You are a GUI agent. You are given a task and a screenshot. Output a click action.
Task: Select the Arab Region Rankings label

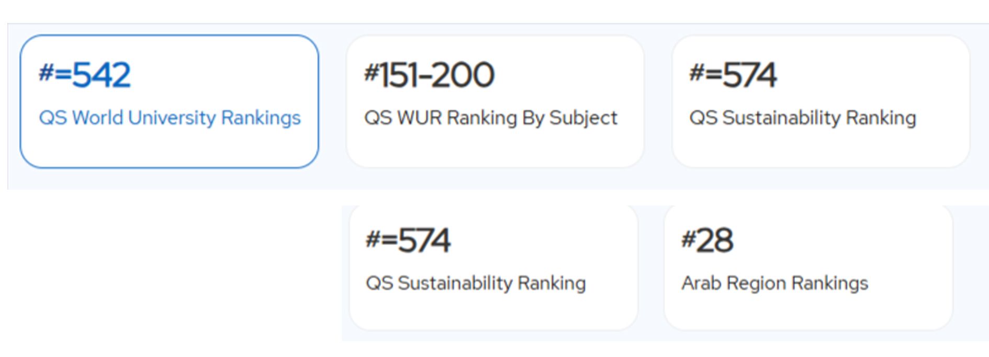tap(774, 283)
